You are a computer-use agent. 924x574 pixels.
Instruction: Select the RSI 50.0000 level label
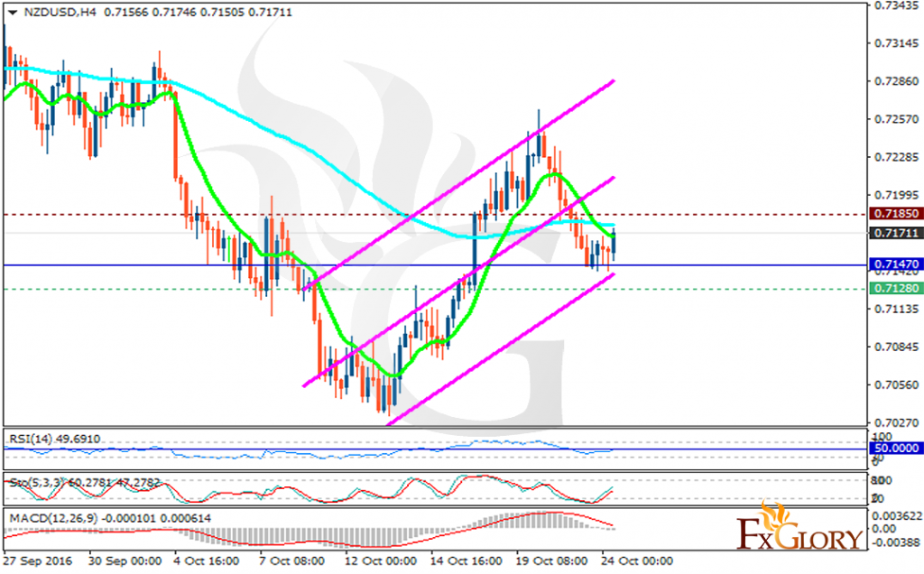pos(896,449)
